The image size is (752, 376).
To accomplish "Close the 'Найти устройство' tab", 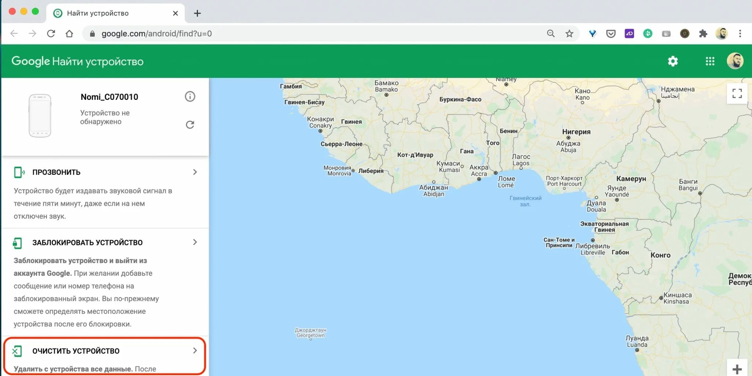I will (x=176, y=13).
